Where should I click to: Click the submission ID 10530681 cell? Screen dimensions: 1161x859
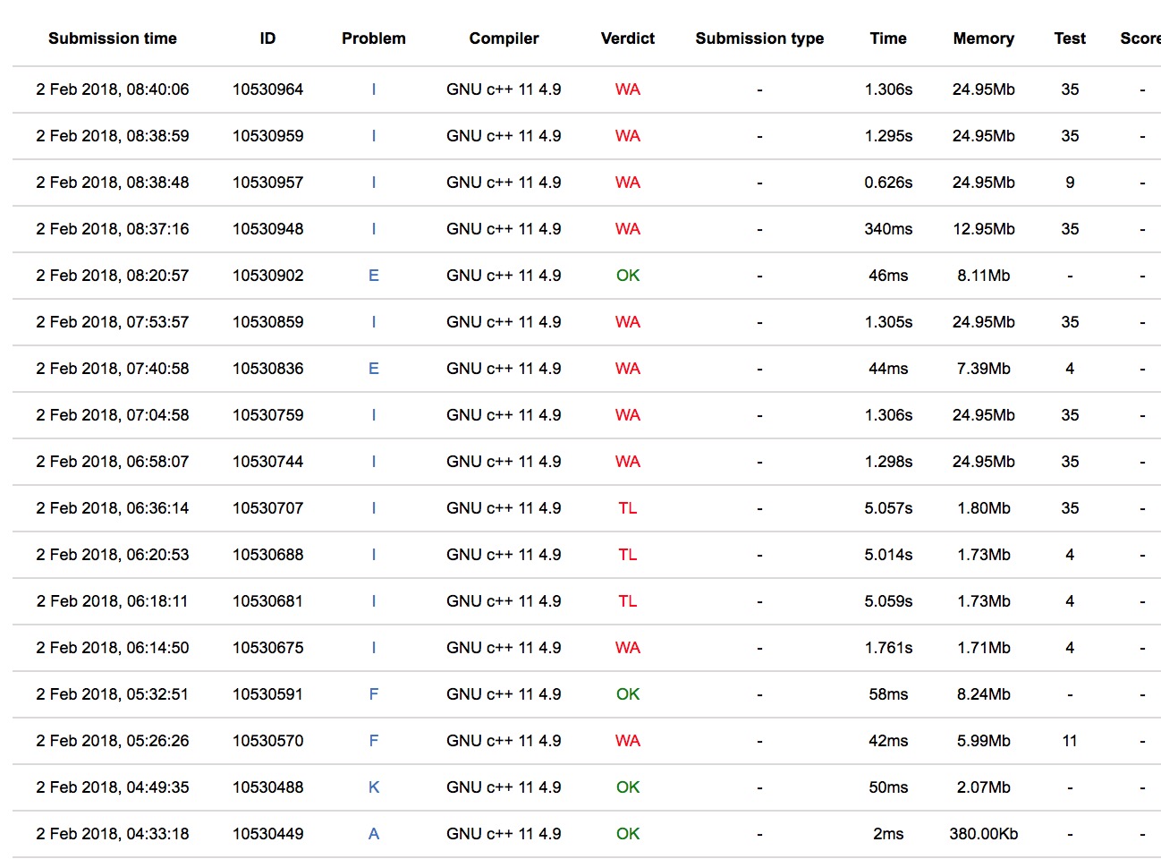[267, 601]
